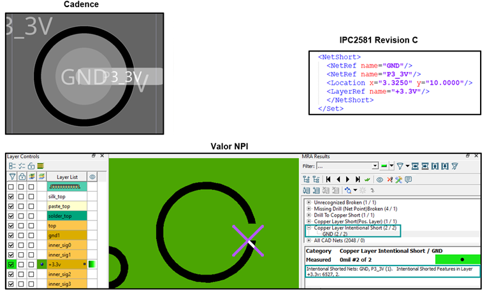Uncheck the silk_top layer checkbox
Image resolution: width=487 pixels, height=293 pixels.
click(11, 197)
